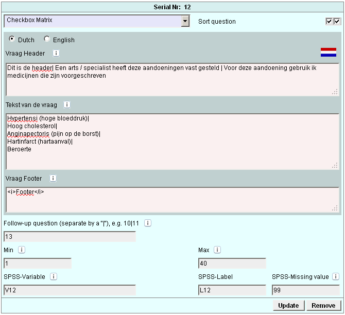
Task: Select the English language radio button
Action: coord(47,39)
